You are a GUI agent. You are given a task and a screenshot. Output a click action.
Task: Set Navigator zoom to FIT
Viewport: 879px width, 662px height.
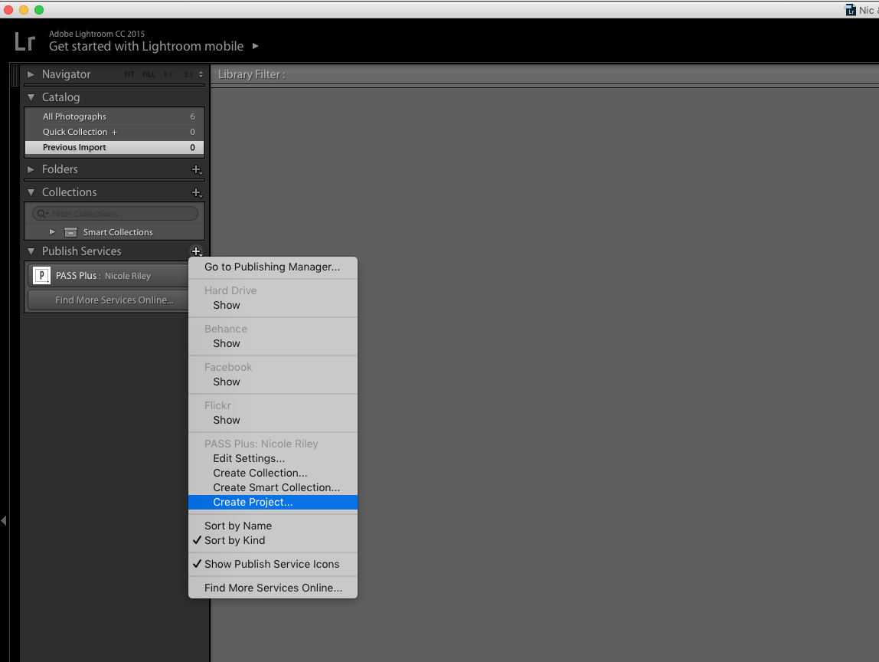pyautogui.click(x=129, y=74)
